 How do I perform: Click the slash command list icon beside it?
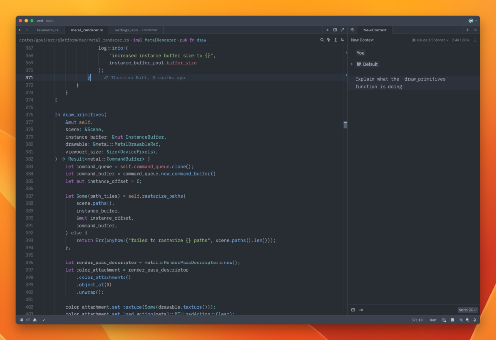pos(361,309)
